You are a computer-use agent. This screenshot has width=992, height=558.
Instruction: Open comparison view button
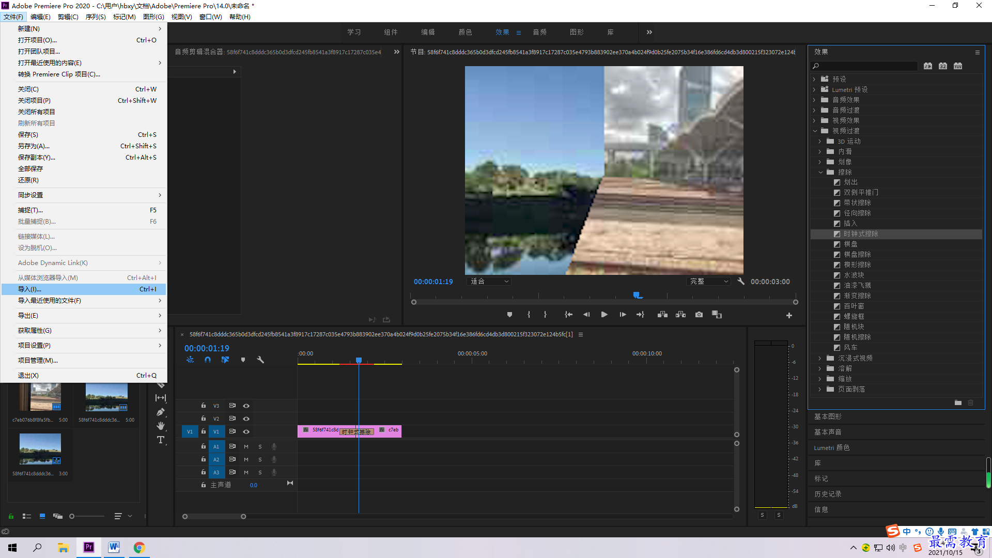(717, 315)
